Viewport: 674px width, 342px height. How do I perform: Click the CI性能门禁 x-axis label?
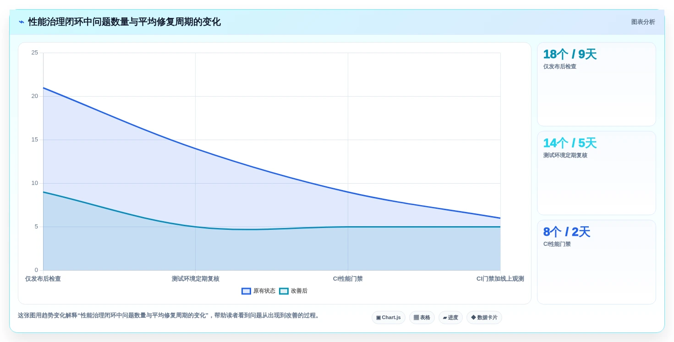pyautogui.click(x=348, y=279)
